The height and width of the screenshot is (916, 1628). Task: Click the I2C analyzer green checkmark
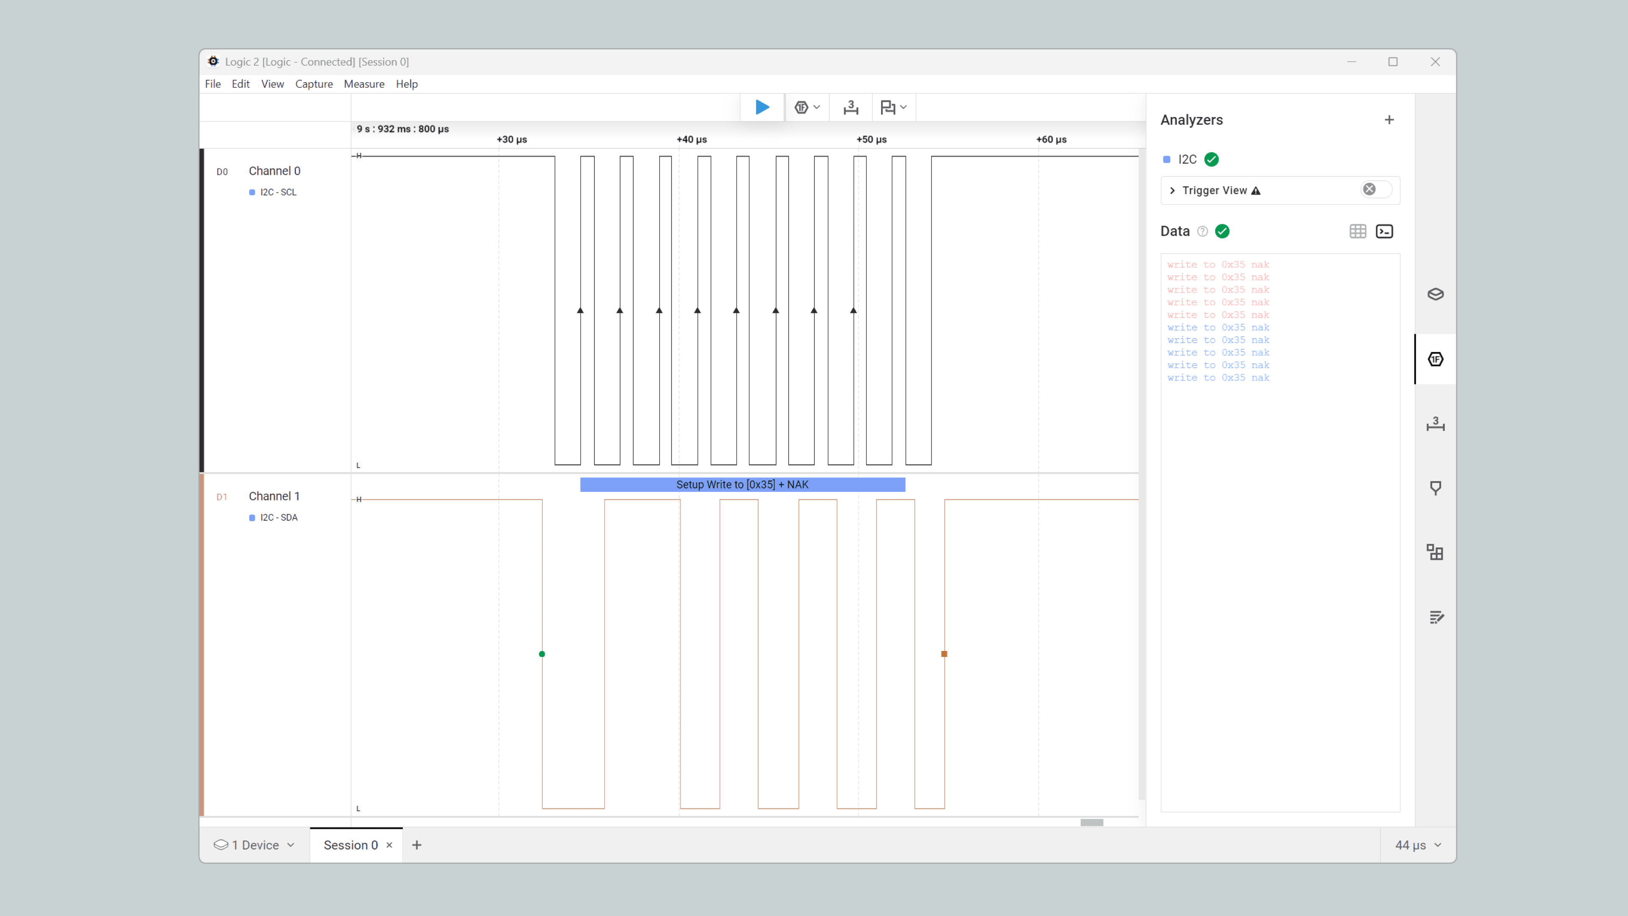[1212, 159]
